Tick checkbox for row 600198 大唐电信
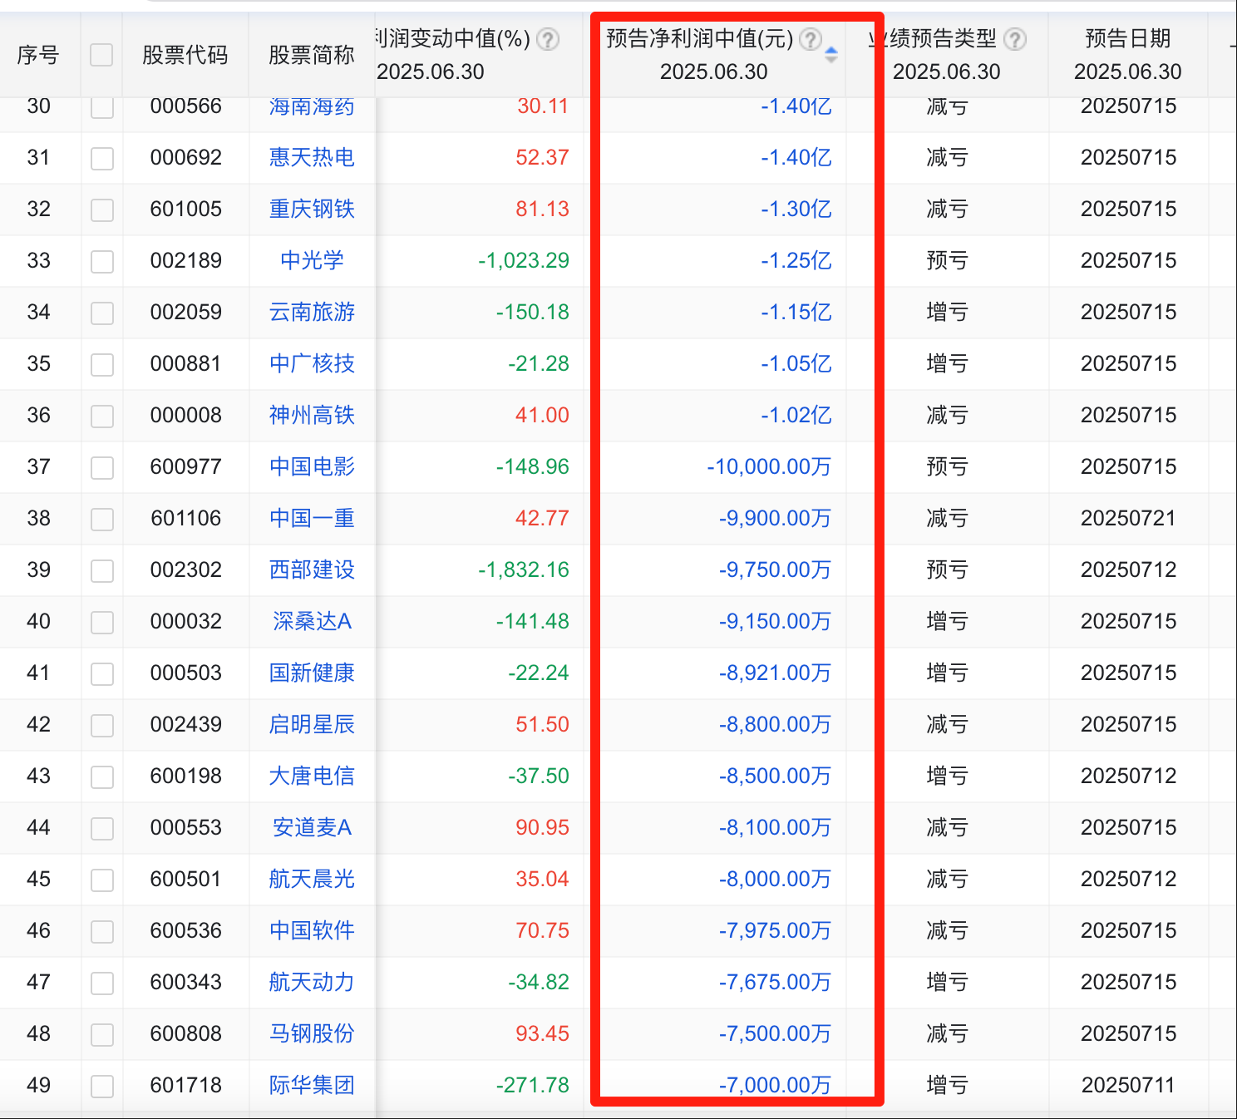 [x=102, y=777]
